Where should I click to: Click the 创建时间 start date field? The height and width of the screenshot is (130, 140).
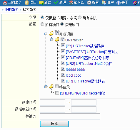click(x=52, y=102)
